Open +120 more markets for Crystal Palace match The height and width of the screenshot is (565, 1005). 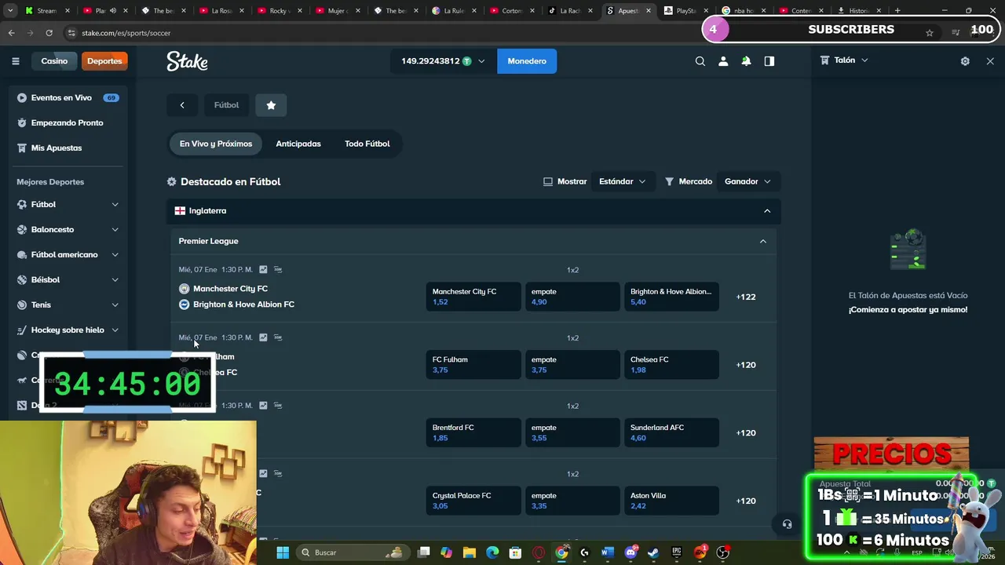746,501
